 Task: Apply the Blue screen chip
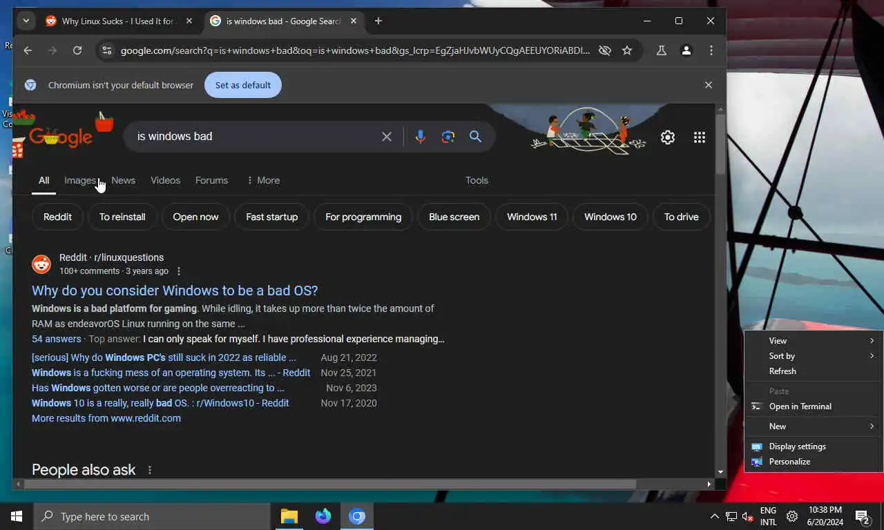[454, 217]
